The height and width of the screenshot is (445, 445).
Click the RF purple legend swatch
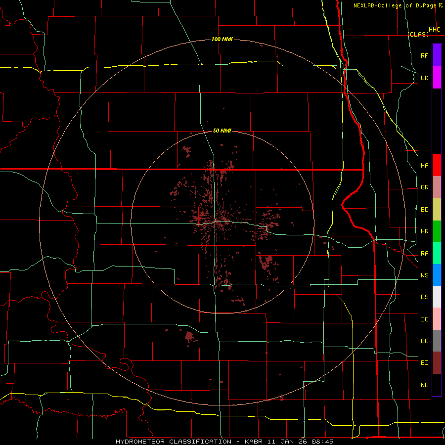[437, 55]
